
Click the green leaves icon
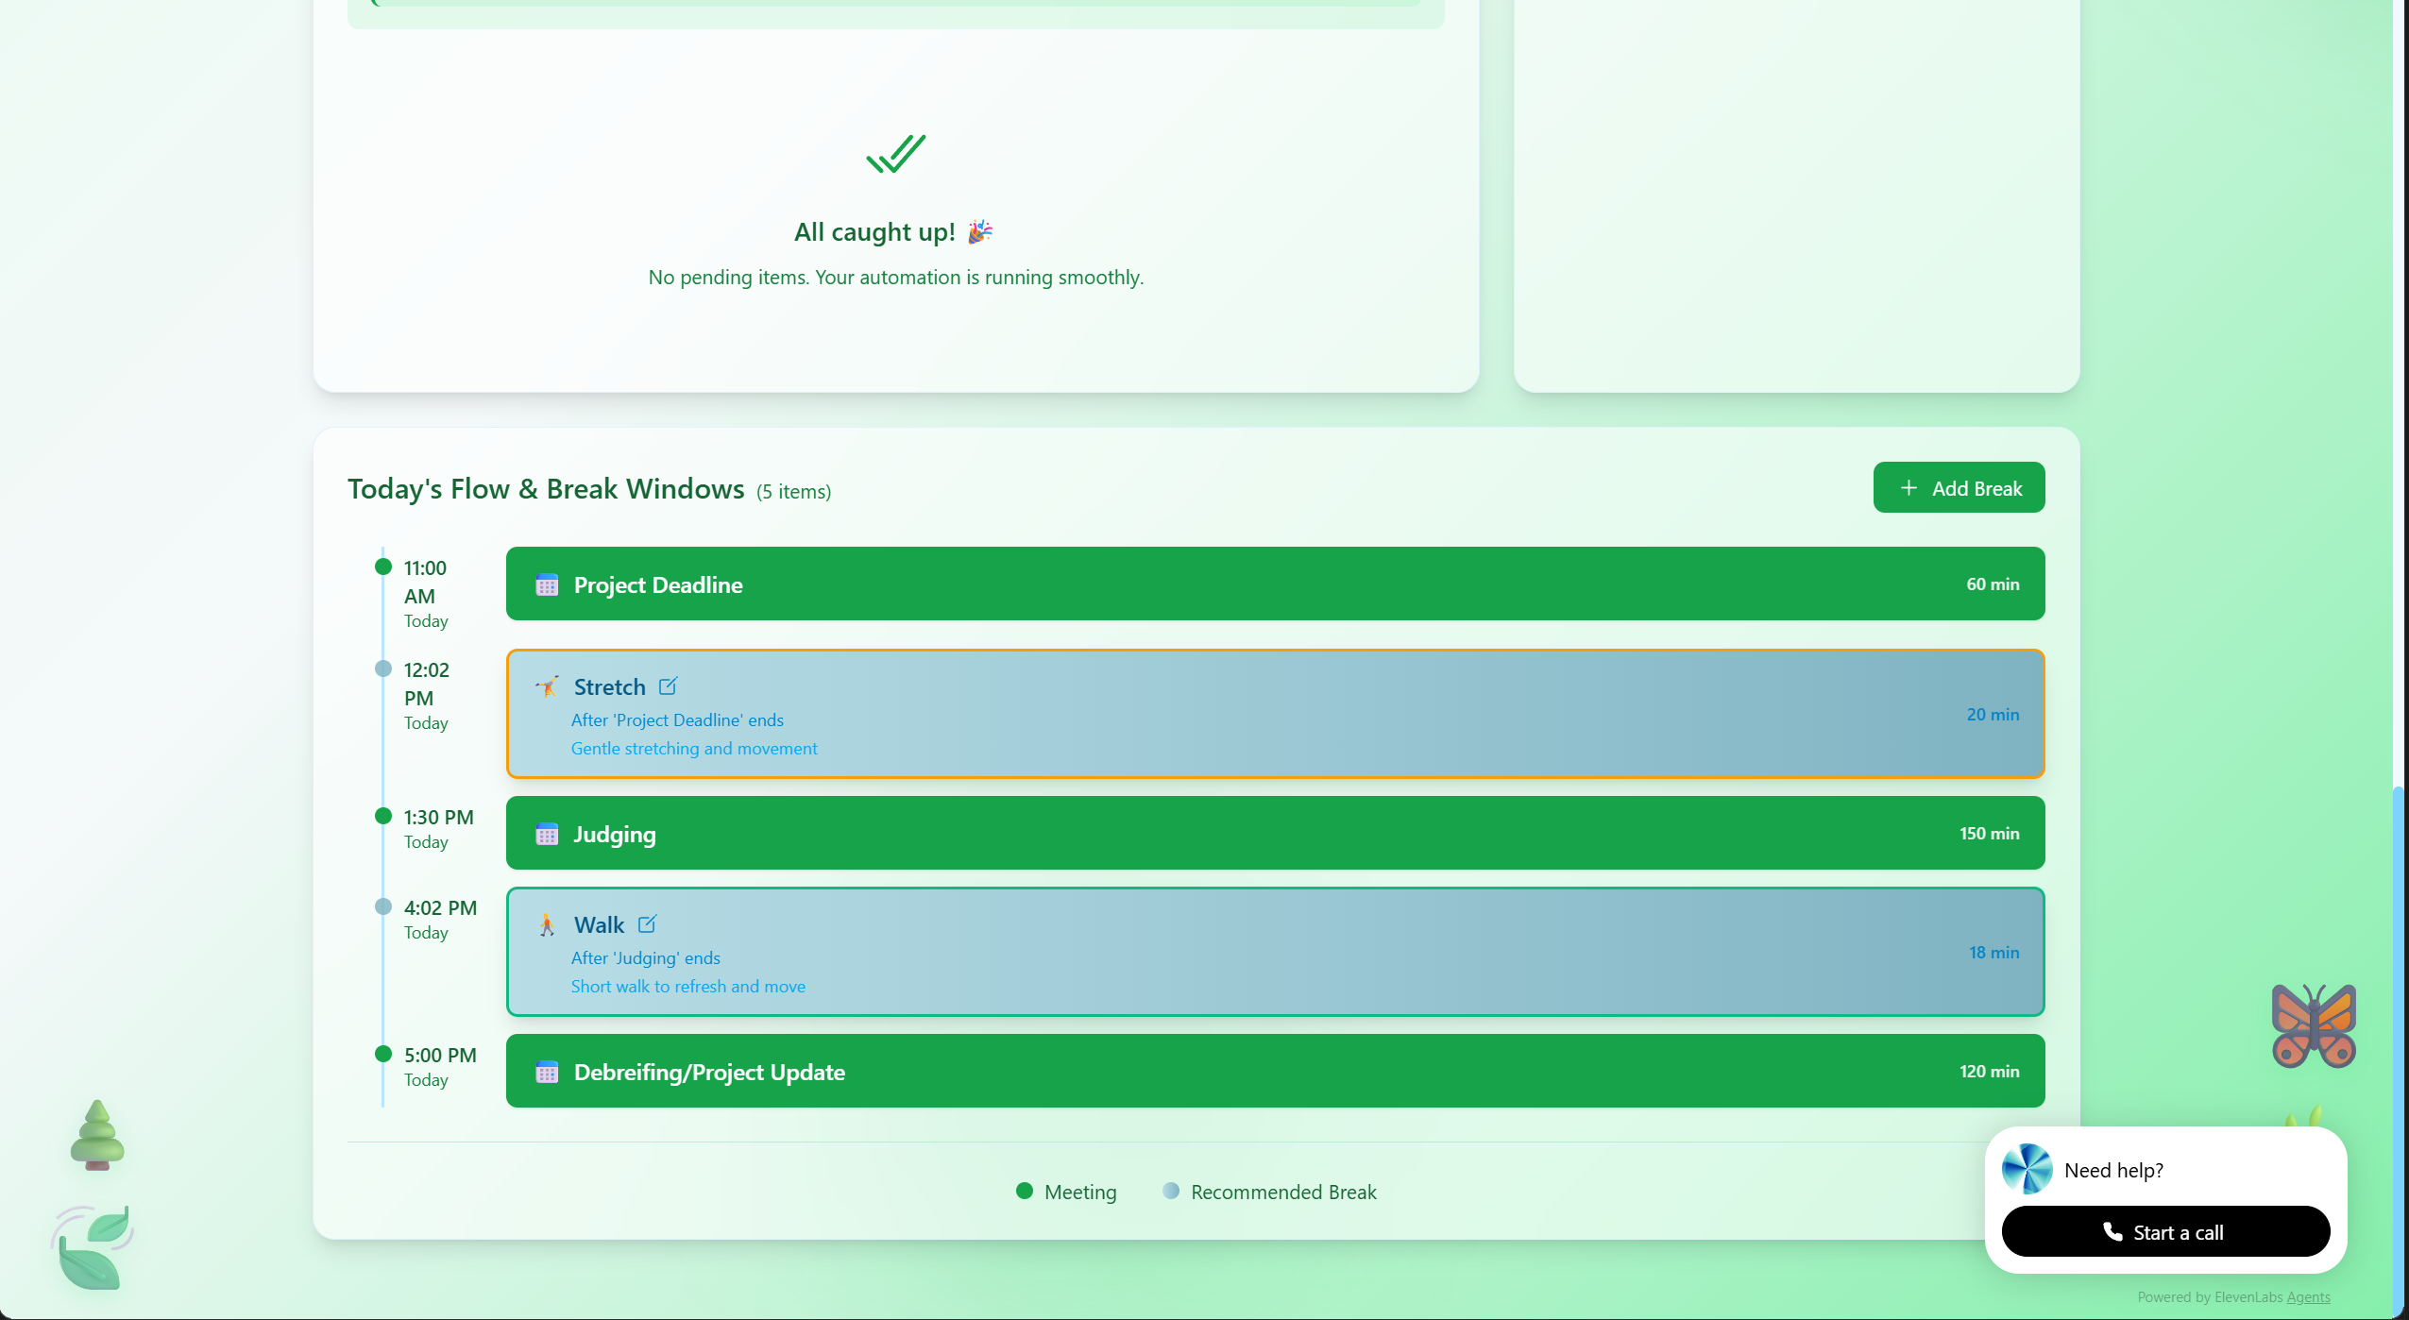click(93, 1248)
